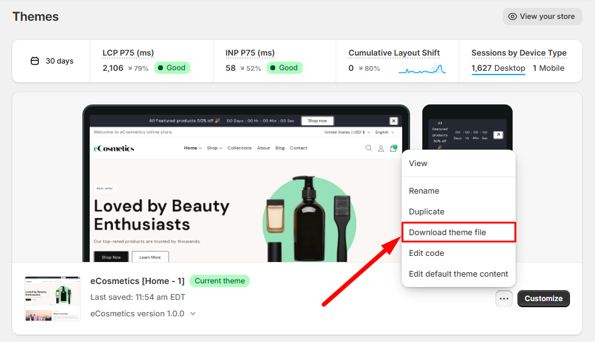
Task: Click the Good badge for LCP
Action: coord(172,68)
